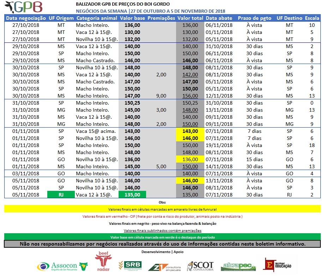
Task: Click the green-highlighted 135,00 base value cell
Action: [x=132, y=195]
